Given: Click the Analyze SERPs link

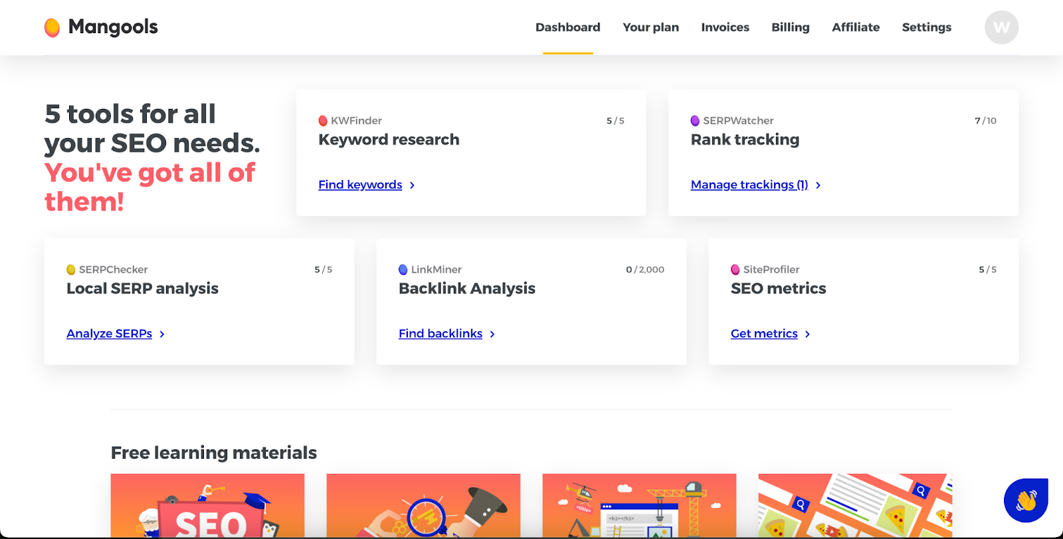Looking at the screenshot, I should 110,333.
